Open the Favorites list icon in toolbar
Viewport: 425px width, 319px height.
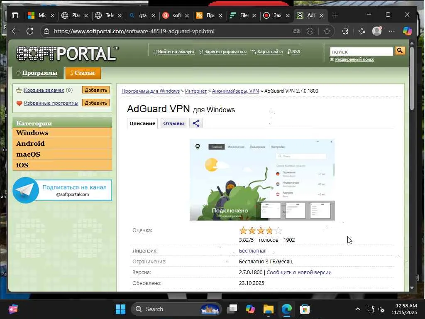pyautogui.click(x=362, y=31)
